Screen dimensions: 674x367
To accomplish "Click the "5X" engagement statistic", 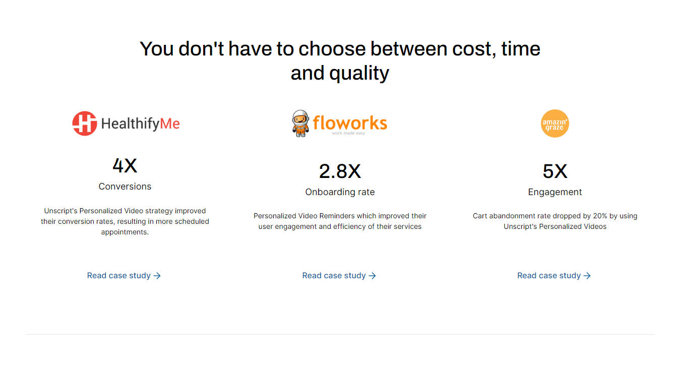I will [x=555, y=171].
